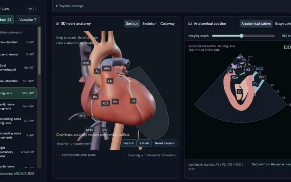291x182 pixels.
Task: Select the Vascular 7 view set
Action: [28, 20]
